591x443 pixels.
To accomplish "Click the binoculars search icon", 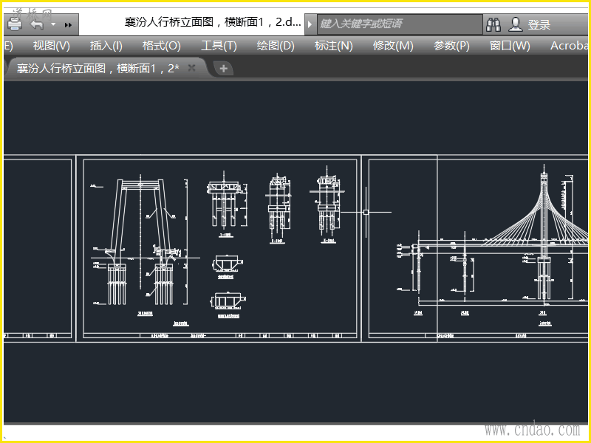I will click(493, 24).
